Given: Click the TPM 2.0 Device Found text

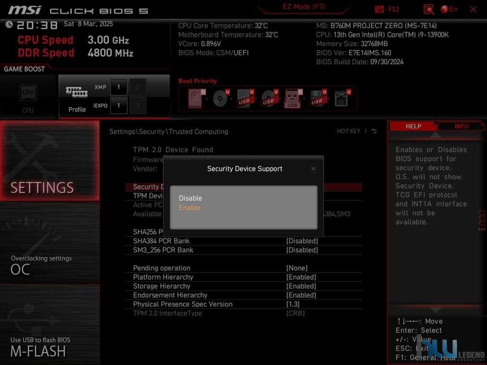Looking at the screenshot, I should point(173,150).
